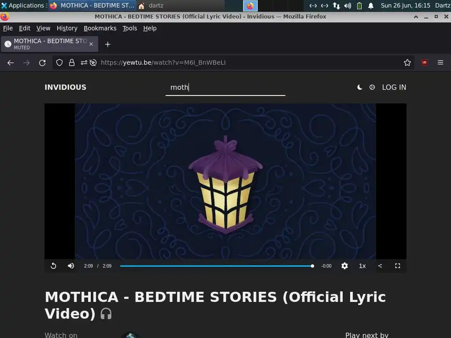Click the autoplay blocked icon in the address bar
The height and width of the screenshot is (338, 451).
(93, 62)
